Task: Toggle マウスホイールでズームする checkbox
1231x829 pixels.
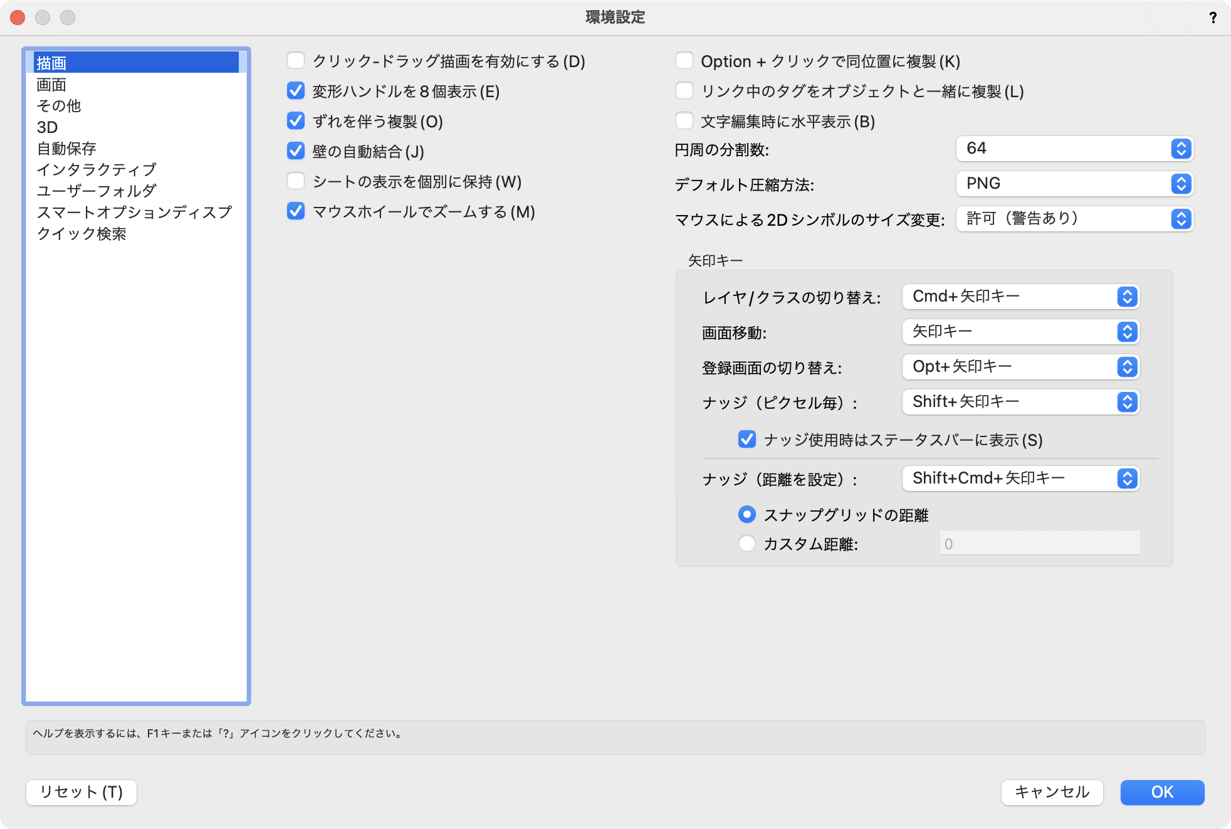Action: pos(296,211)
